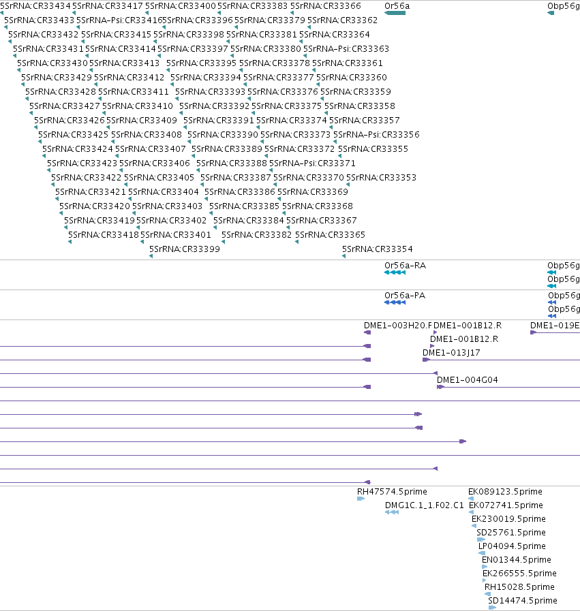Viewport: 580px width, 611px height.
Task: Click the 5SrRNA:CR33417 label
Action: tap(108, 6)
